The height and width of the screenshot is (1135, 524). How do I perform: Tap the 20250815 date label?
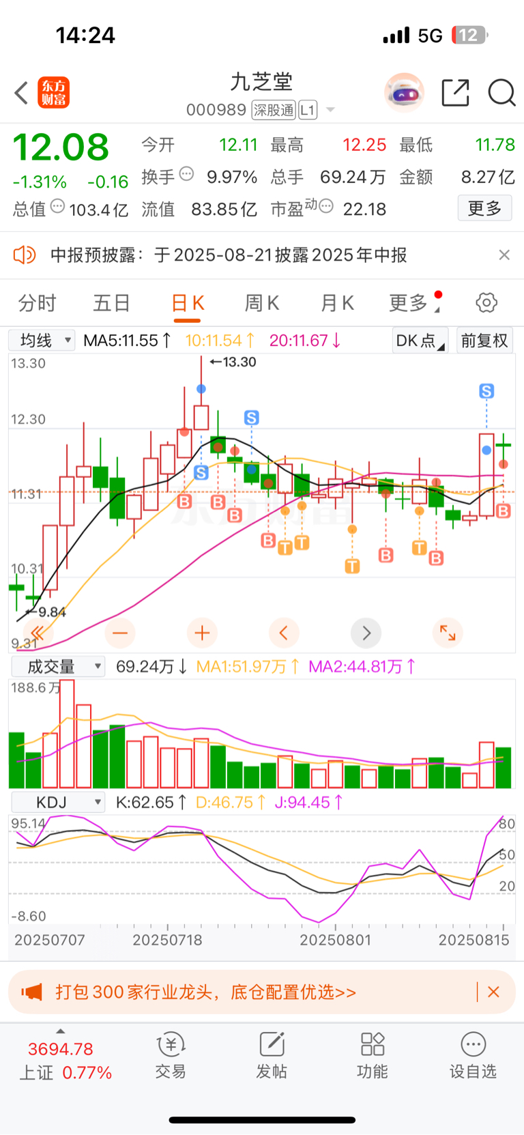(x=474, y=940)
